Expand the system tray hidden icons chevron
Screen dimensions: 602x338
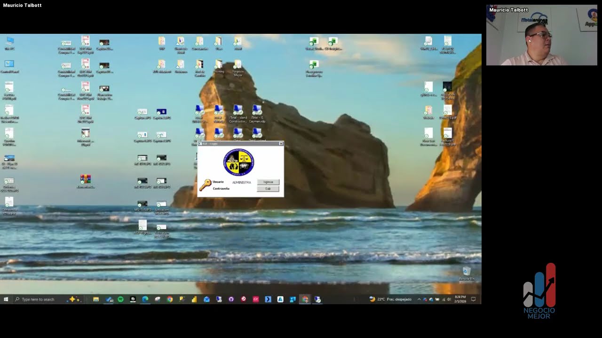coord(419,299)
